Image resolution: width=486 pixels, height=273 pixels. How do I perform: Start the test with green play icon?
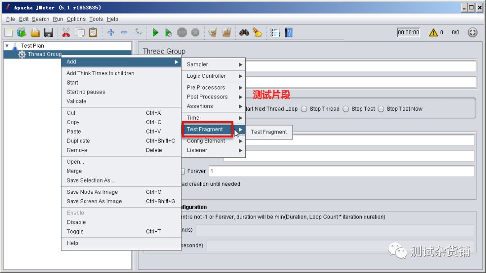pyautogui.click(x=155, y=32)
